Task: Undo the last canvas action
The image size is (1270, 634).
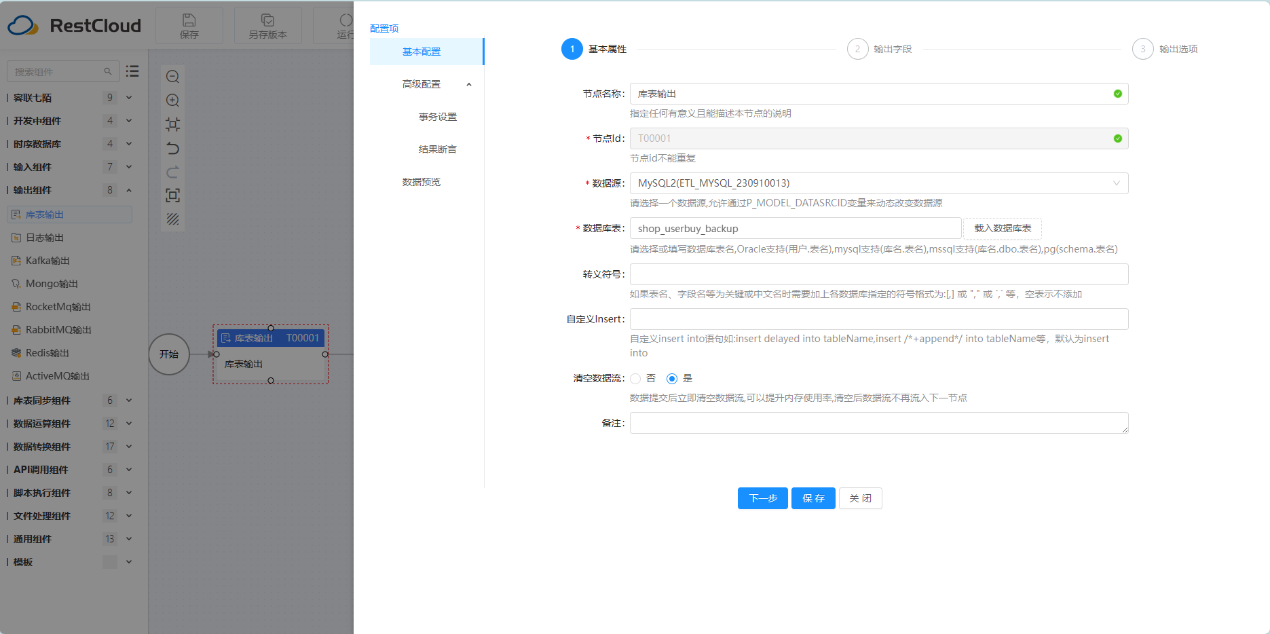Action: point(173,148)
